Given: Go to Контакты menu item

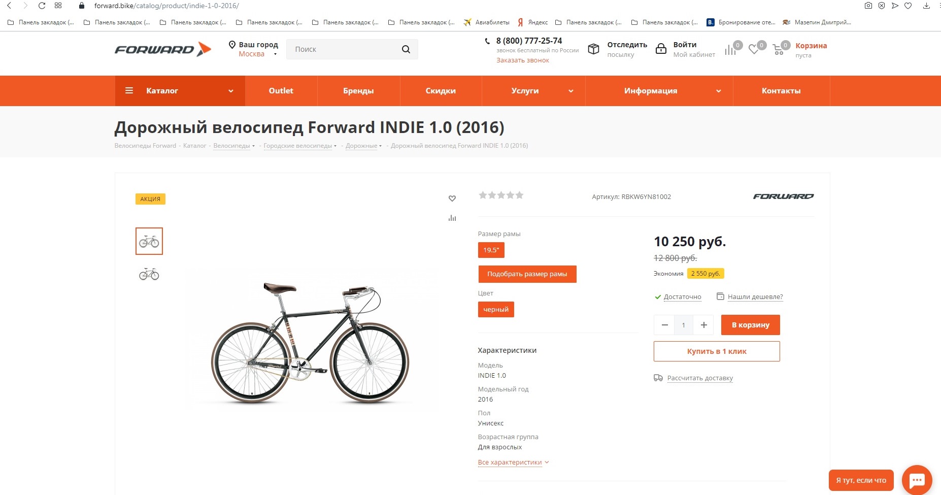Looking at the screenshot, I should [x=781, y=91].
